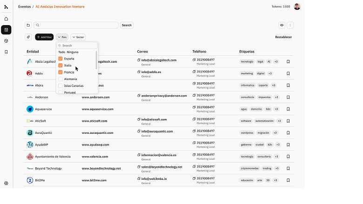Copy email info@absialegaltech.com icon
Screen dimensions: 363x204
pos(139,60)
